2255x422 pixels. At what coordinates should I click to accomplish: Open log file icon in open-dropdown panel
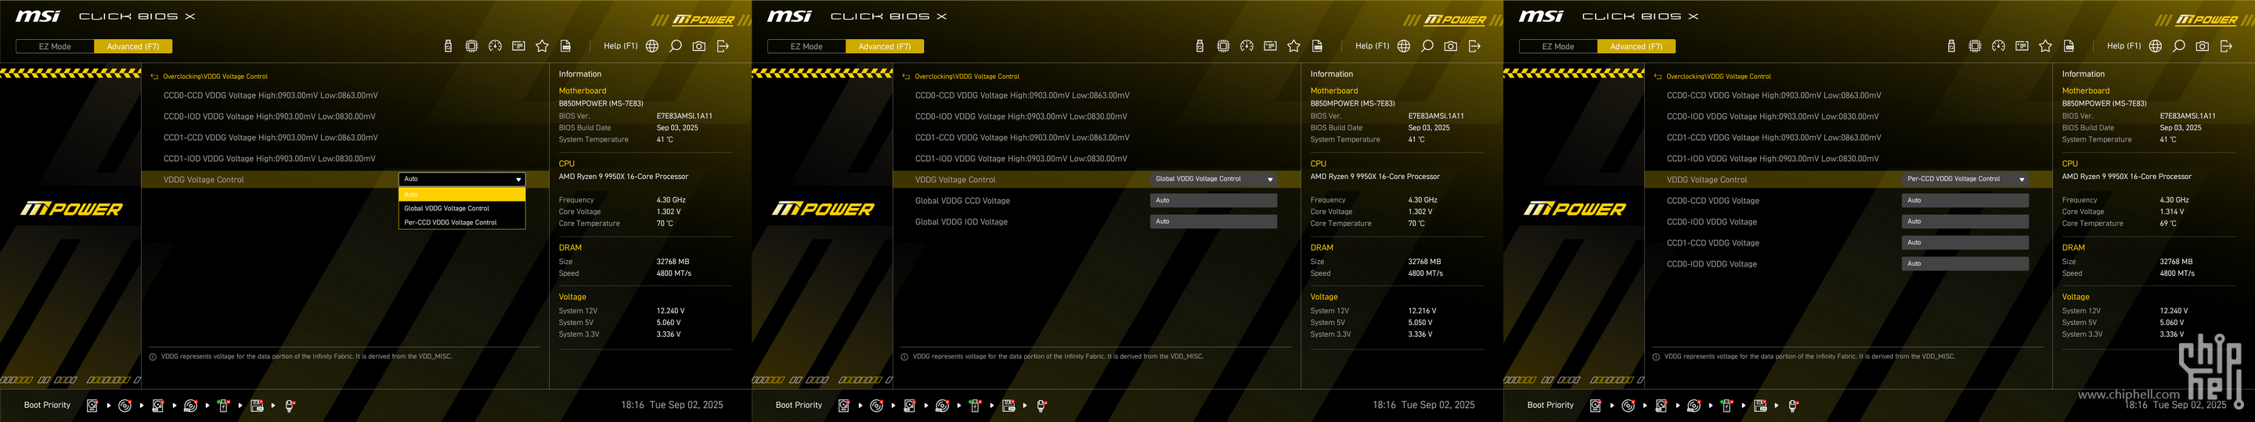point(565,46)
